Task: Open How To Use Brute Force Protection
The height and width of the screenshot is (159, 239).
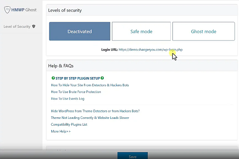Action: (76, 92)
